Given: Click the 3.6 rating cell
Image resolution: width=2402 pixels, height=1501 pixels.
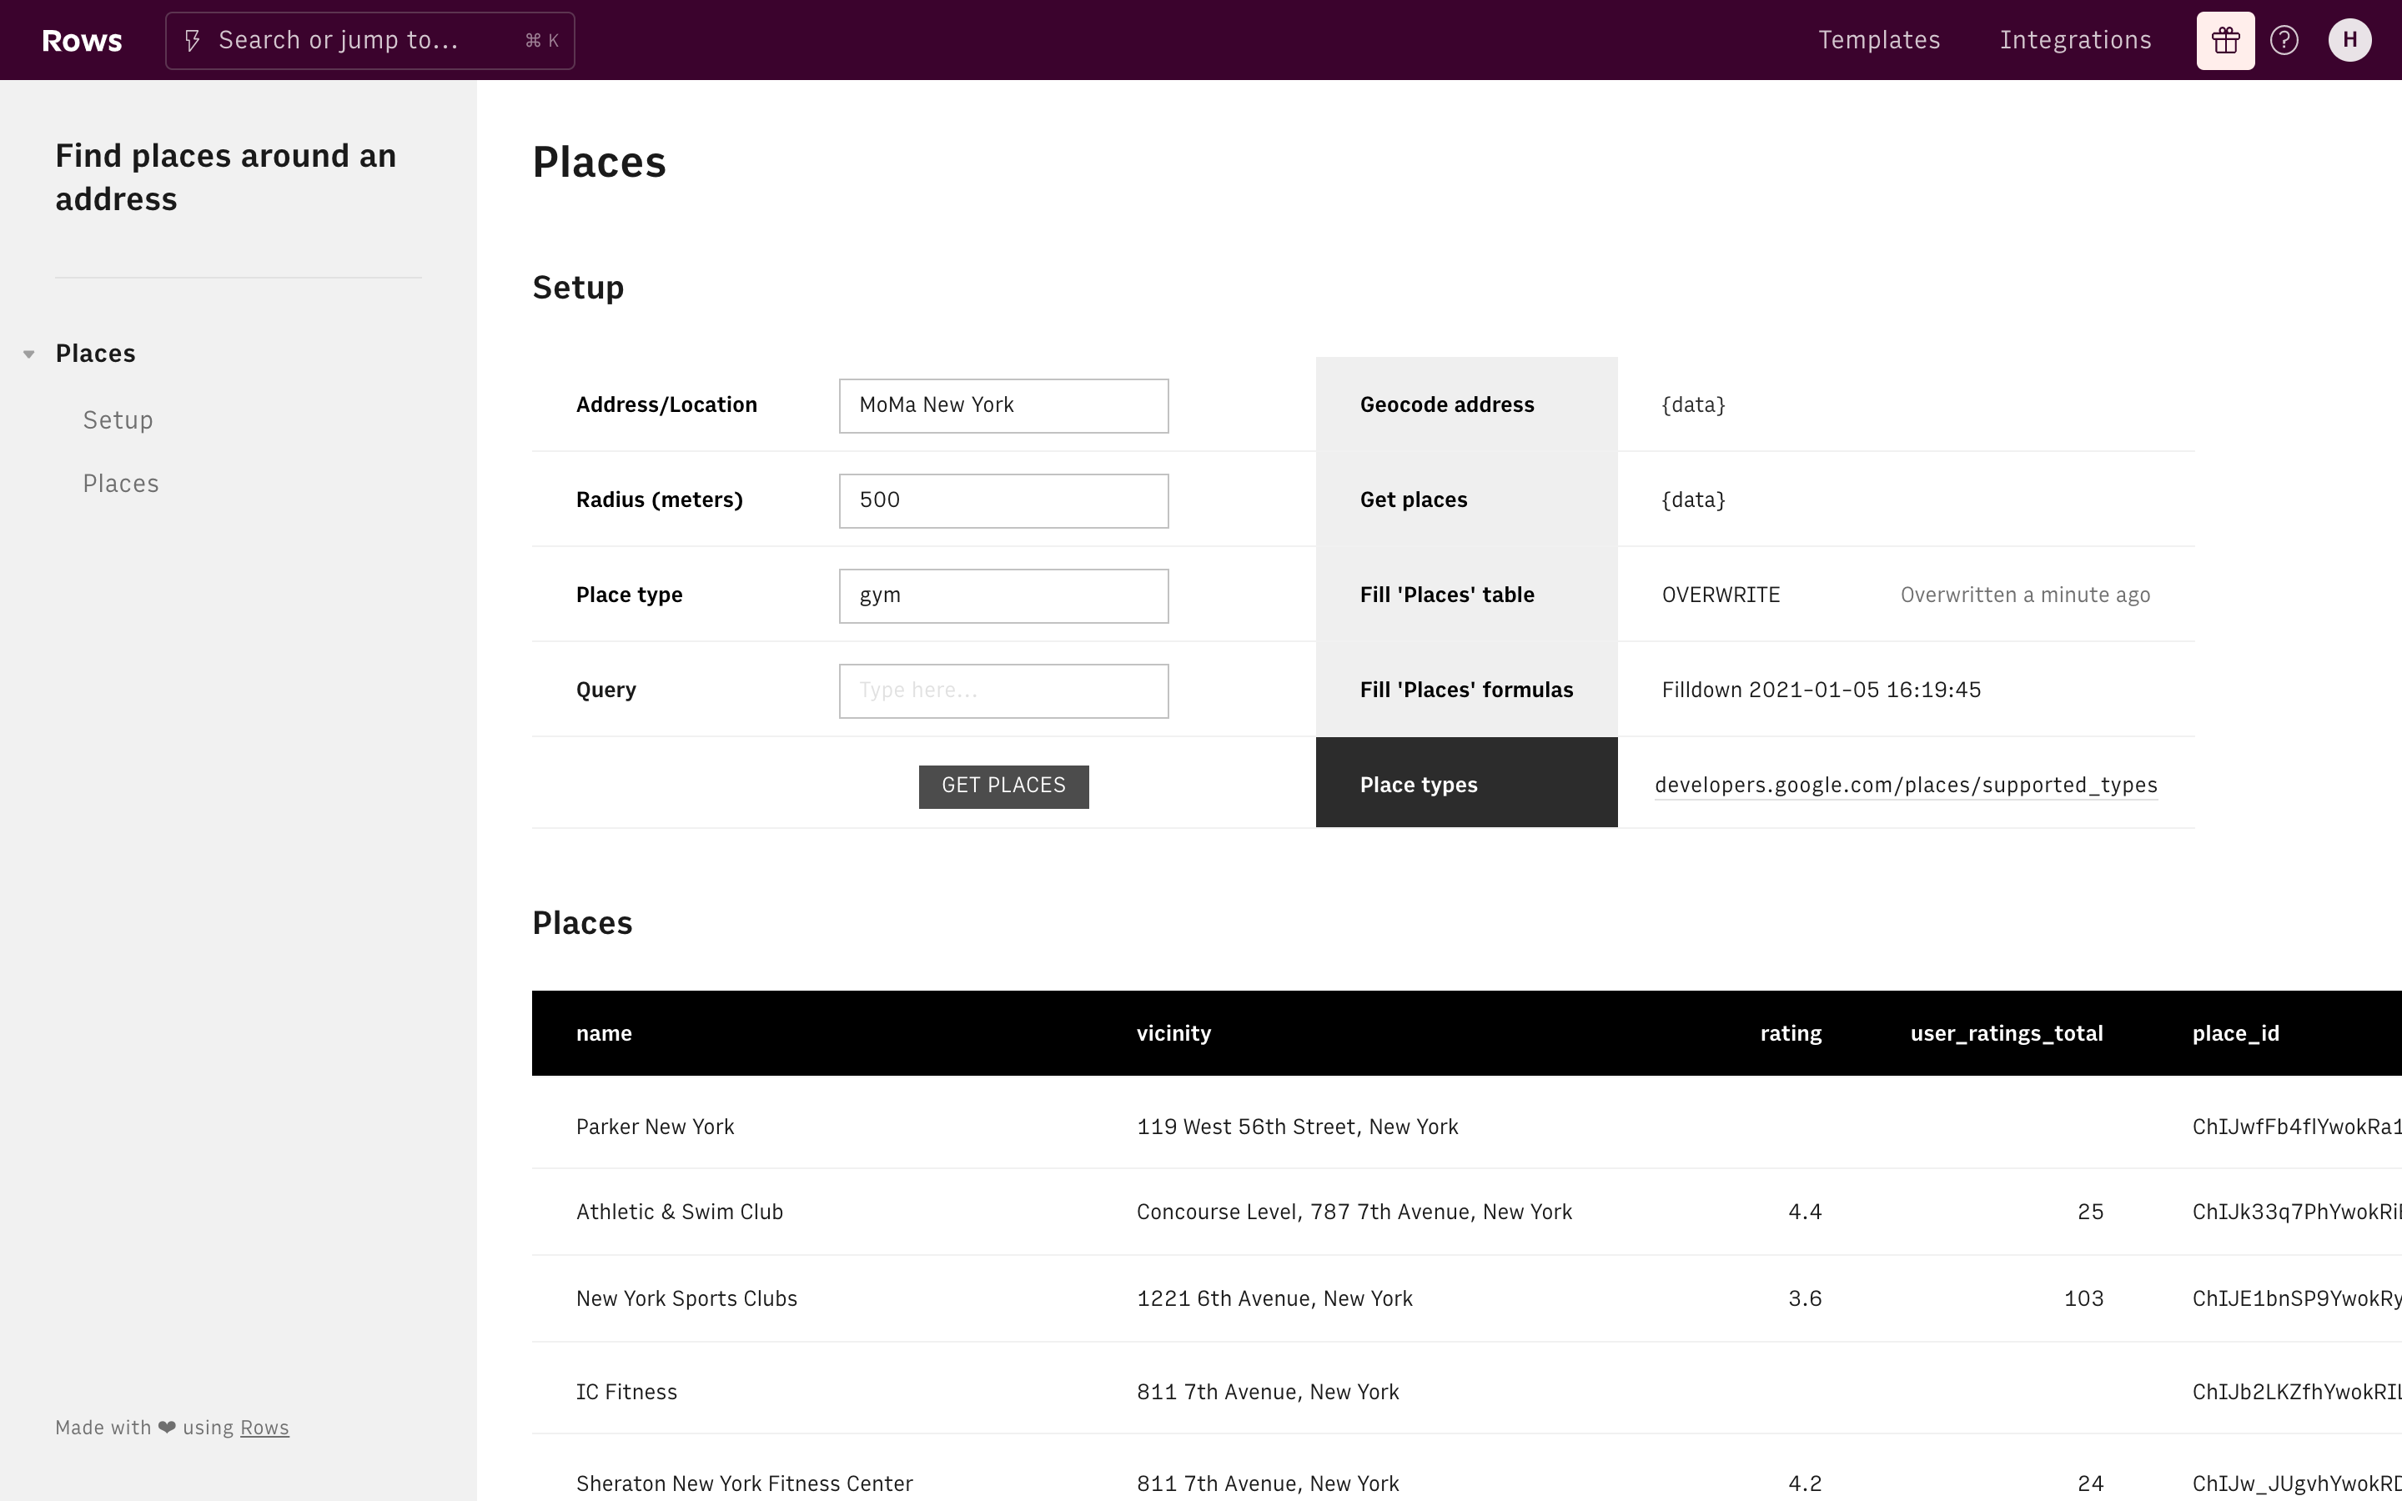Looking at the screenshot, I should click(1805, 1298).
